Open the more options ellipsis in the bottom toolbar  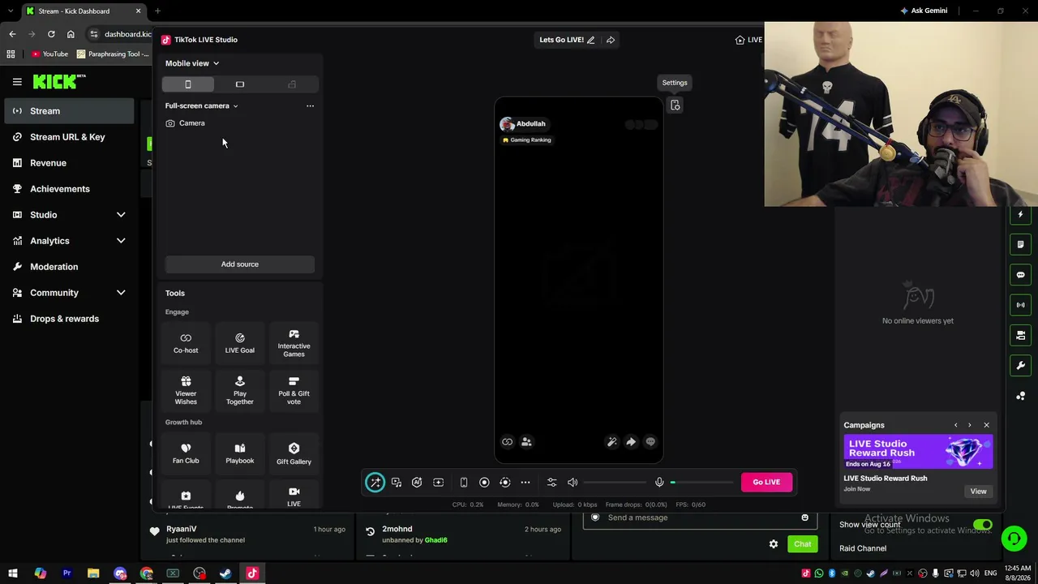[x=525, y=483]
